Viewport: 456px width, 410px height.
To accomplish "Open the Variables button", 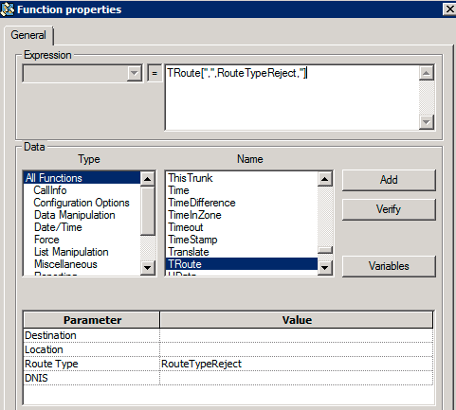I will [x=389, y=266].
